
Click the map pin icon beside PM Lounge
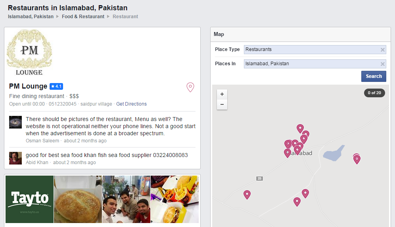190,87
